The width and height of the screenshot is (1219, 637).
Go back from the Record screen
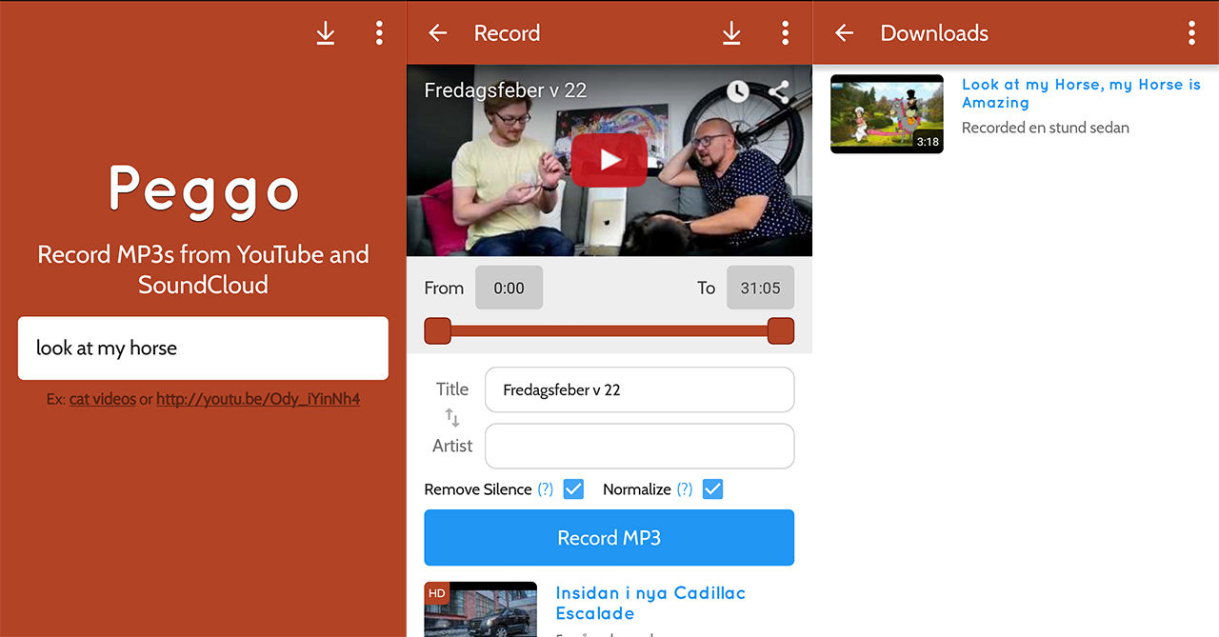coord(438,33)
